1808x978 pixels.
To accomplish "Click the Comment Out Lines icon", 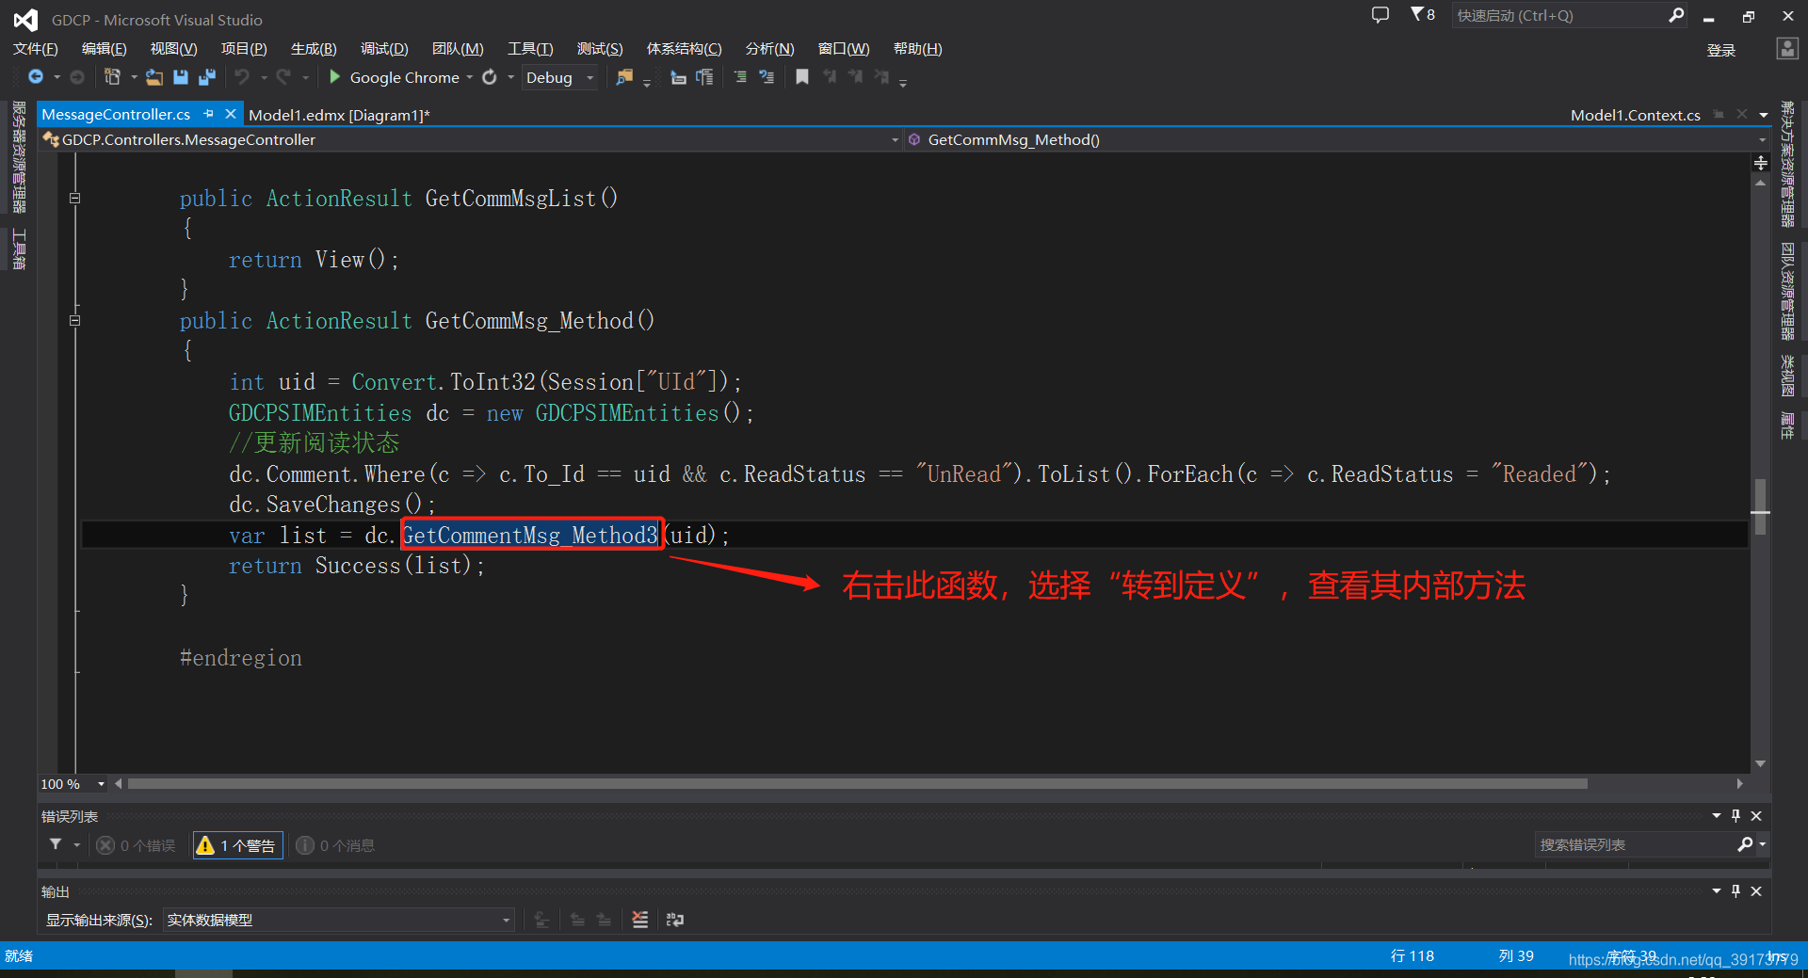I will pos(740,77).
